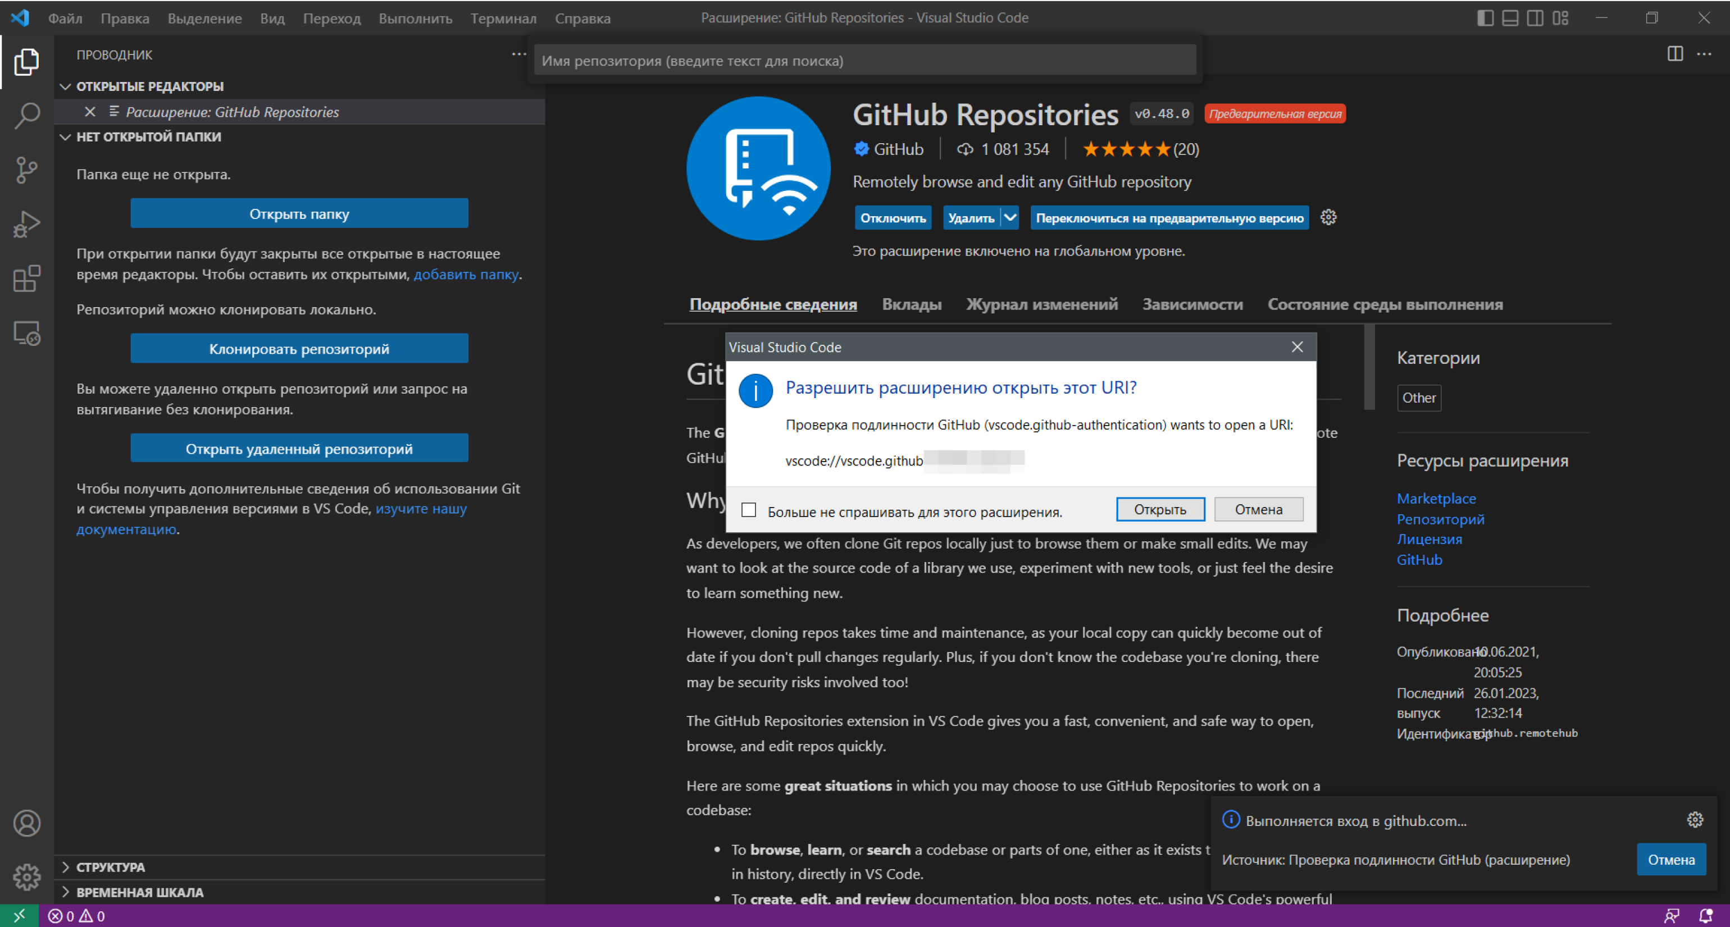This screenshot has height=927, width=1730.
Task: Click the Открыть папку button
Action: pyautogui.click(x=299, y=213)
